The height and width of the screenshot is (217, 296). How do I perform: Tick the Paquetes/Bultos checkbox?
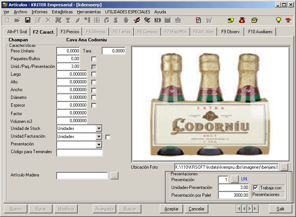point(94,59)
